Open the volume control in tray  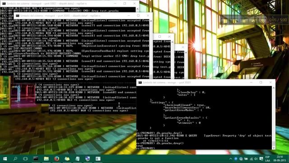click(256, 159)
